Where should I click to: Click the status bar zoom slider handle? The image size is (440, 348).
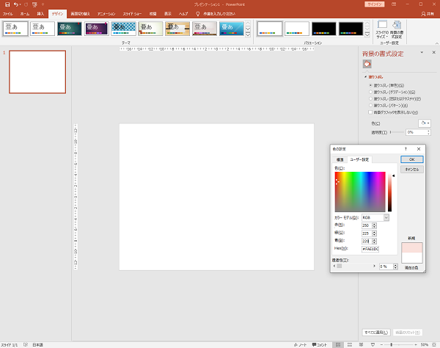(391, 344)
